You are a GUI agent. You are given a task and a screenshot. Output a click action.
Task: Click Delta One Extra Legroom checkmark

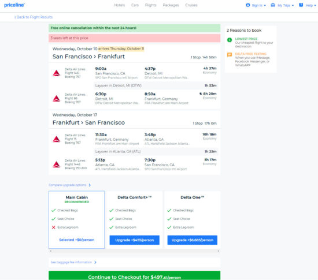[169, 227]
